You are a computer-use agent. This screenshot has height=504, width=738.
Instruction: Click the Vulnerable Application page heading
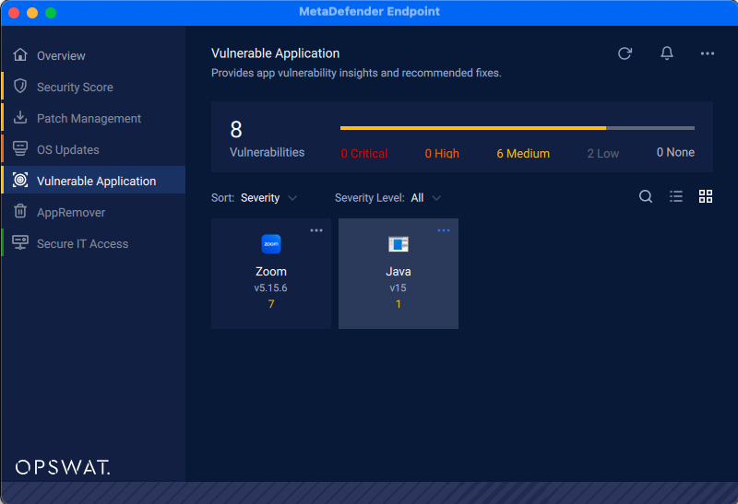coord(275,53)
